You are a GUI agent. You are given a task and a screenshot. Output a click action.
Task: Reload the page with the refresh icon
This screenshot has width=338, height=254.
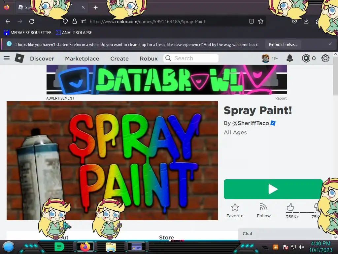[x=32, y=21]
